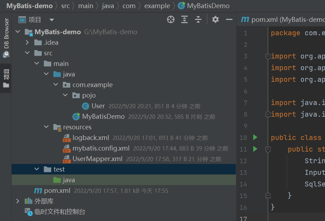Viewport: 325px width, 221px height.
Task: Select UserMapper.xml in the project tree
Action: pos(97,159)
